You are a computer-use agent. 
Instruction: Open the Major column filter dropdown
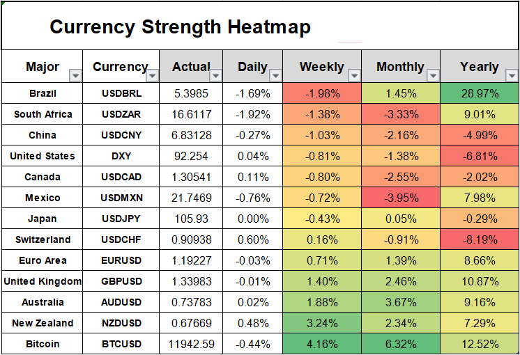[x=76, y=75]
